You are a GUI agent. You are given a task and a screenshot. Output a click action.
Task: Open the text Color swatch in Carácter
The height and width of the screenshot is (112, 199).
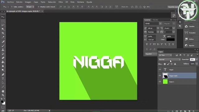coord(170,40)
